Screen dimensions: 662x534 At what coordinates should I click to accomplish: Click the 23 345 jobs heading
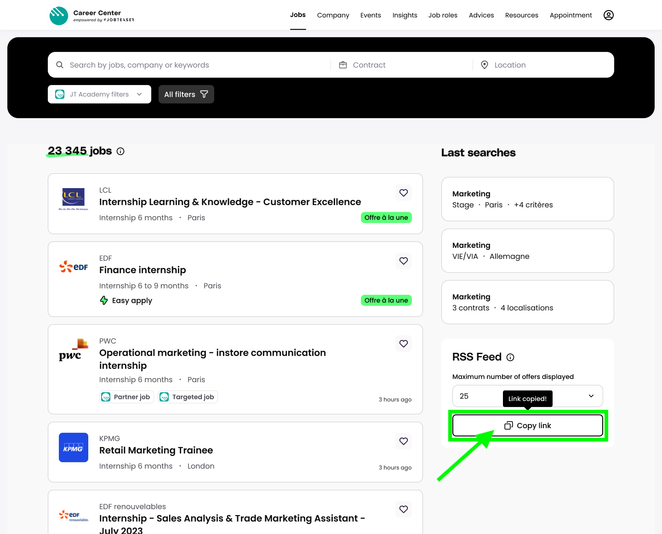[80, 151]
